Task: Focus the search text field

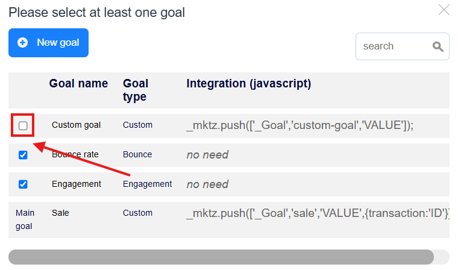Action: point(392,46)
